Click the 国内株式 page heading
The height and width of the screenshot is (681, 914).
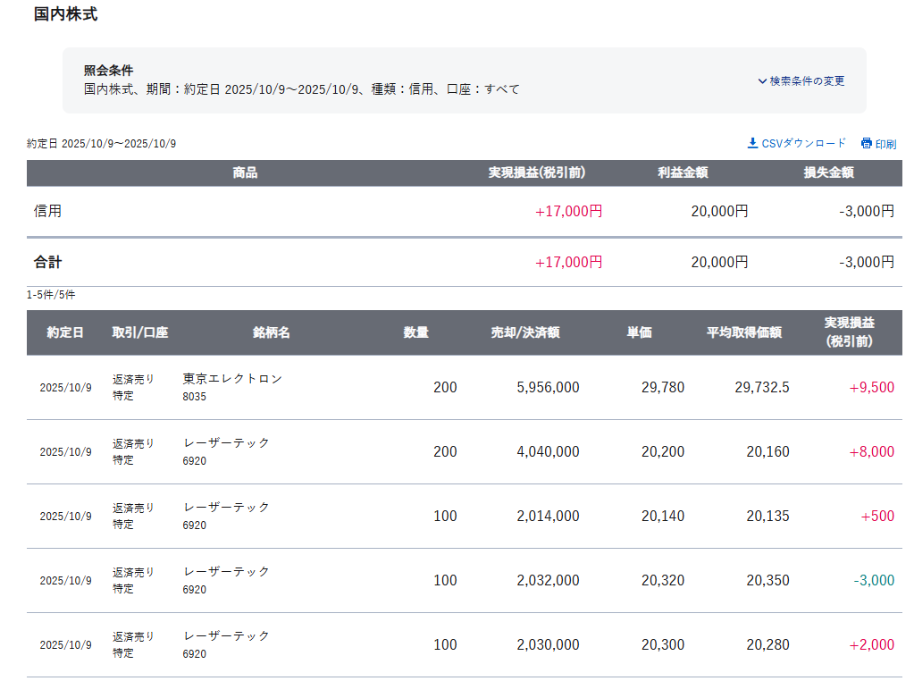pos(65,14)
